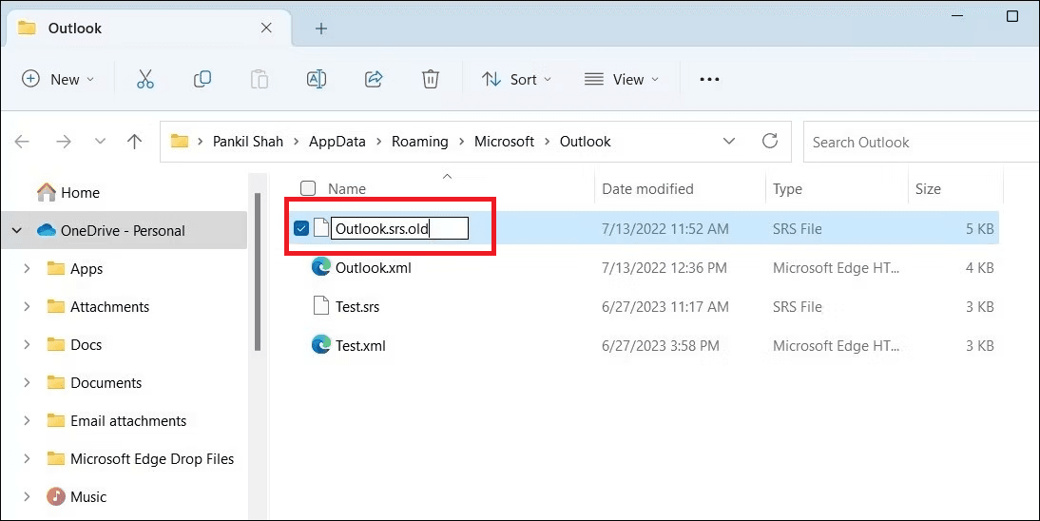This screenshot has width=1040, height=521.
Task: Refresh the Outlook folder view
Action: [769, 141]
